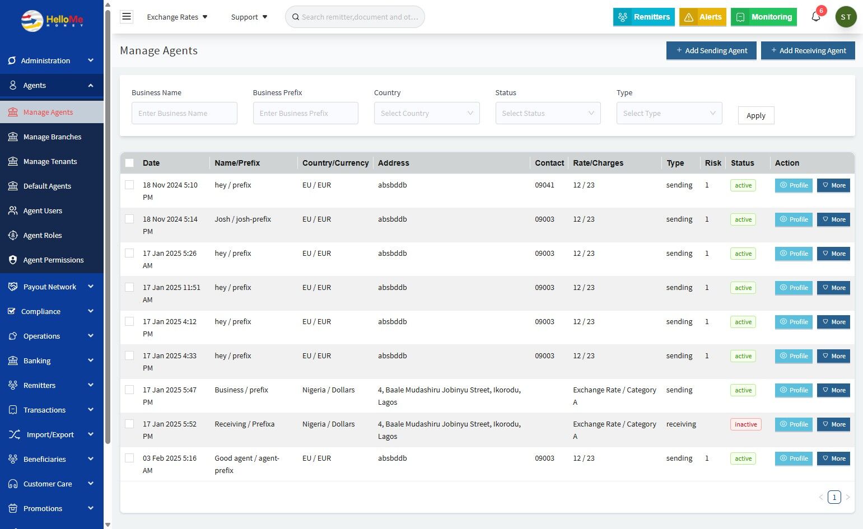This screenshot has width=863, height=529.
Task: Click the hamburger menu icon
Action: 127,17
